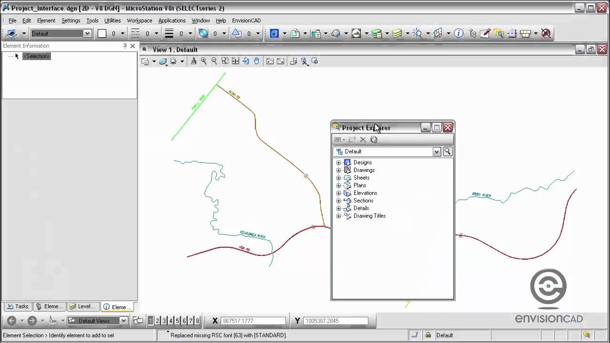The width and height of the screenshot is (610, 343).
Task: Click the Adjust View Brightness sun icon
Action: (x=173, y=61)
